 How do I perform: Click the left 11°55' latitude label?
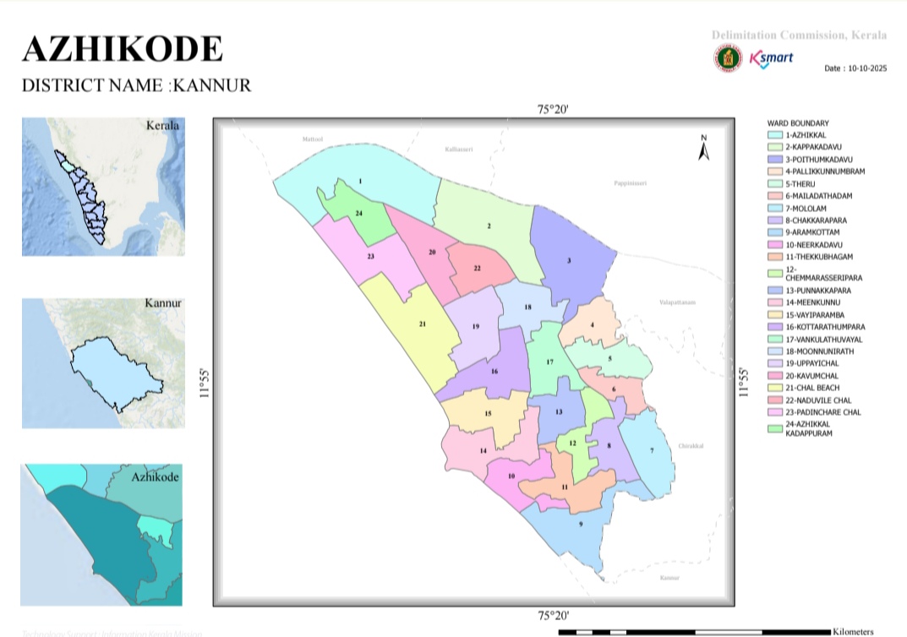click(205, 384)
